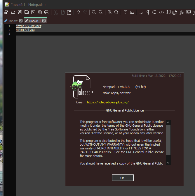
Task: Place the cursor on empty line 3
Action: 105,33
